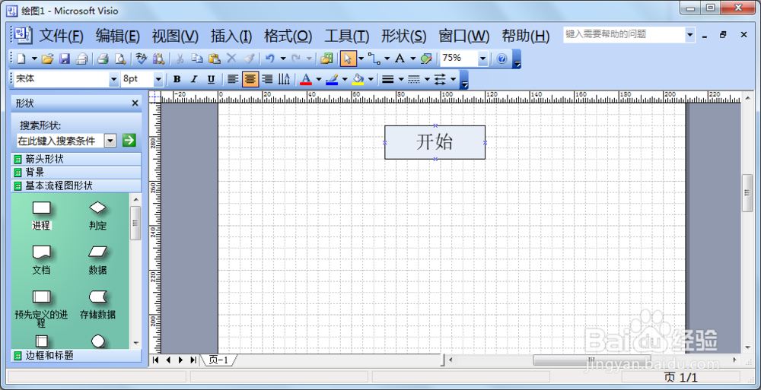Expand the 背景 stencil

click(x=76, y=173)
